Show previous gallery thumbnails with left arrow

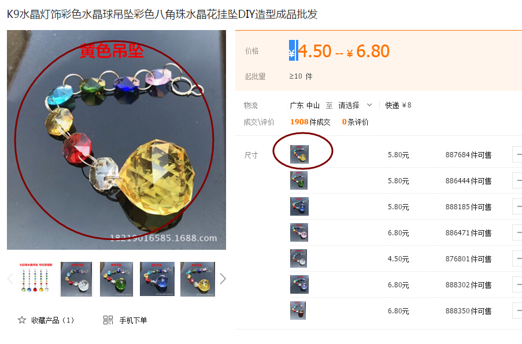(10, 279)
